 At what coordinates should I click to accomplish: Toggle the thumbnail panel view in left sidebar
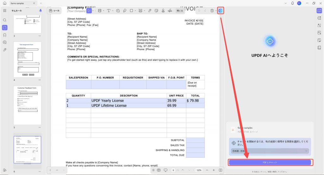point(5,27)
